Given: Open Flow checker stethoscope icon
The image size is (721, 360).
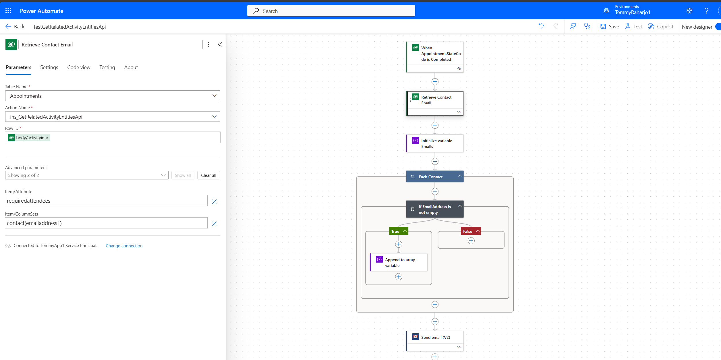Looking at the screenshot, I should [587, 26].
